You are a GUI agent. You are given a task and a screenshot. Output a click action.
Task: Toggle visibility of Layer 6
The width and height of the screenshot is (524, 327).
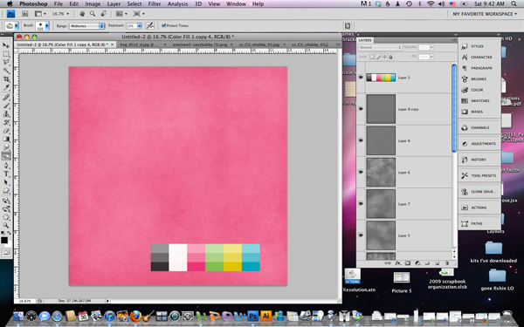tap(361, 172)
